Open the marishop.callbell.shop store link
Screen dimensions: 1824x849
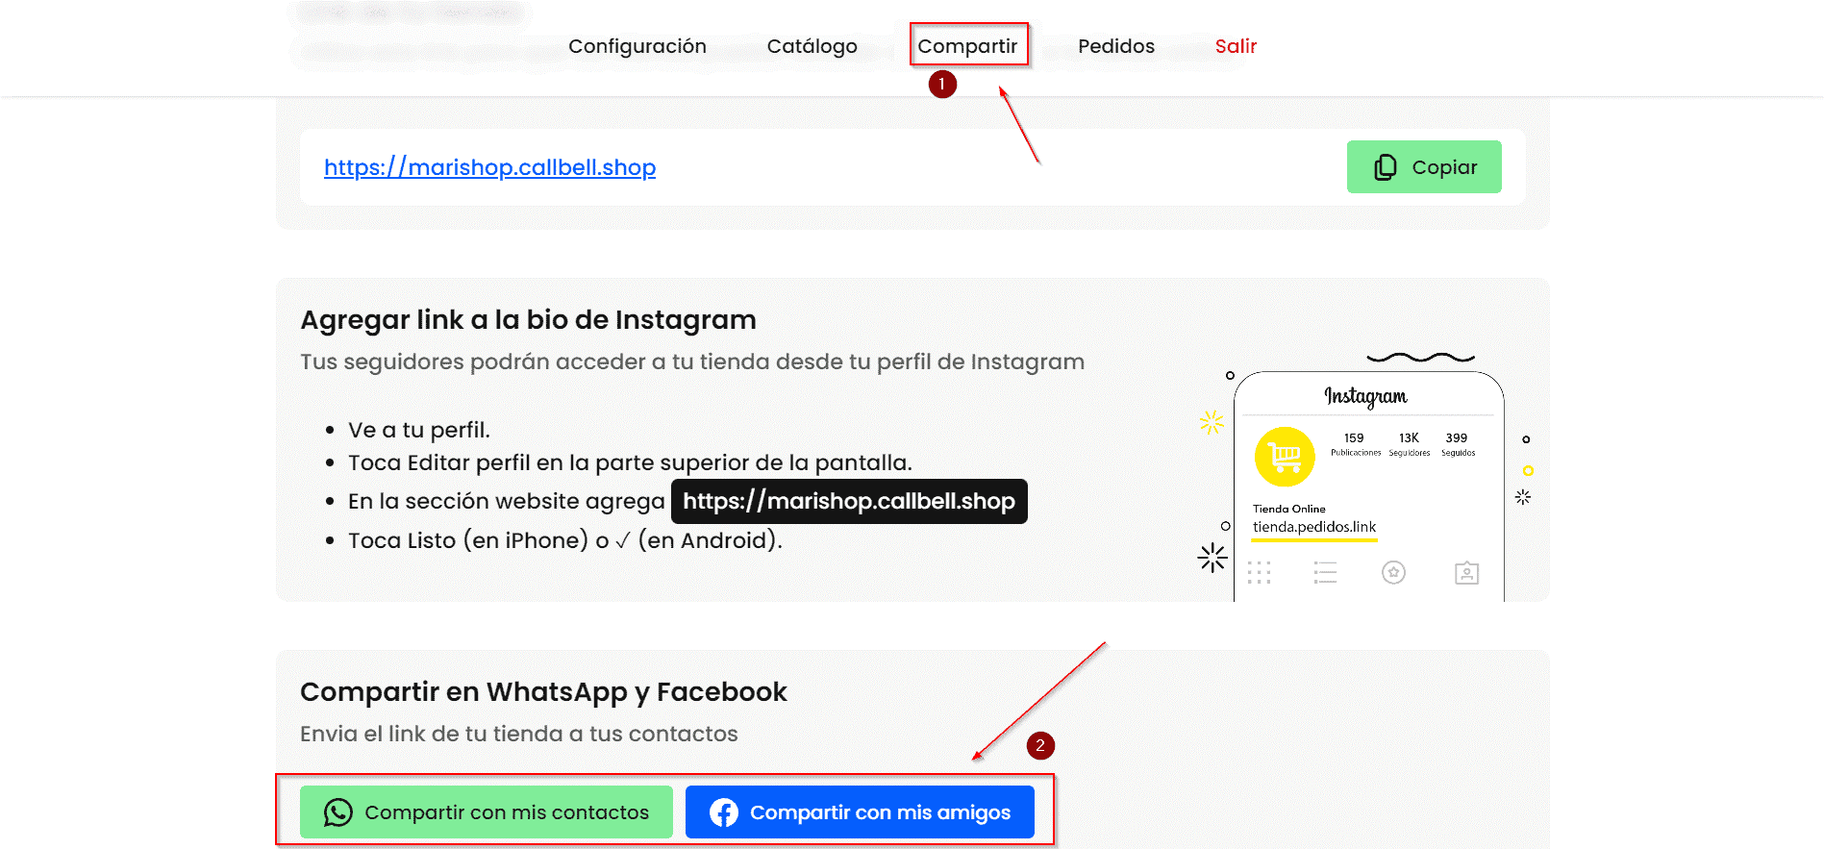pos(489,167)
